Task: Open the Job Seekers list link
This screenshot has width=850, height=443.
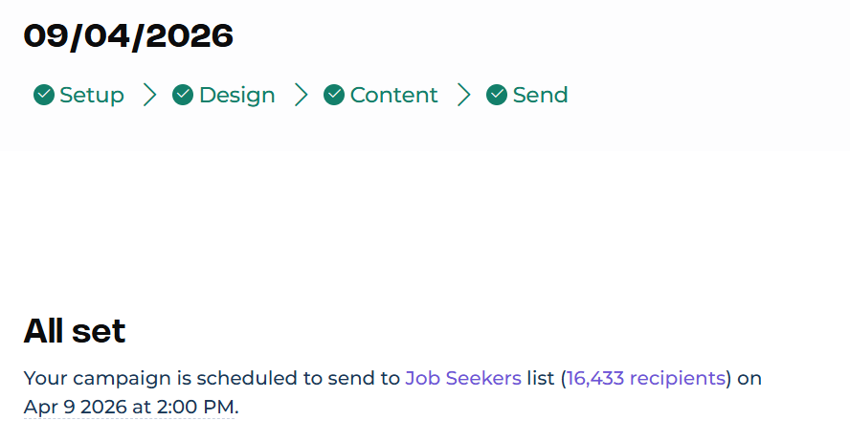Action: click(463, 378)
